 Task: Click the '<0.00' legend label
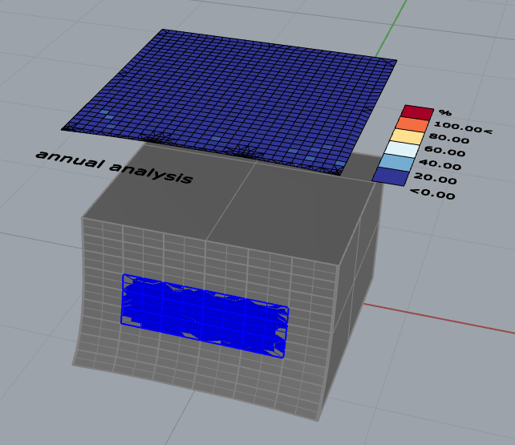click(x=432, y=193)
